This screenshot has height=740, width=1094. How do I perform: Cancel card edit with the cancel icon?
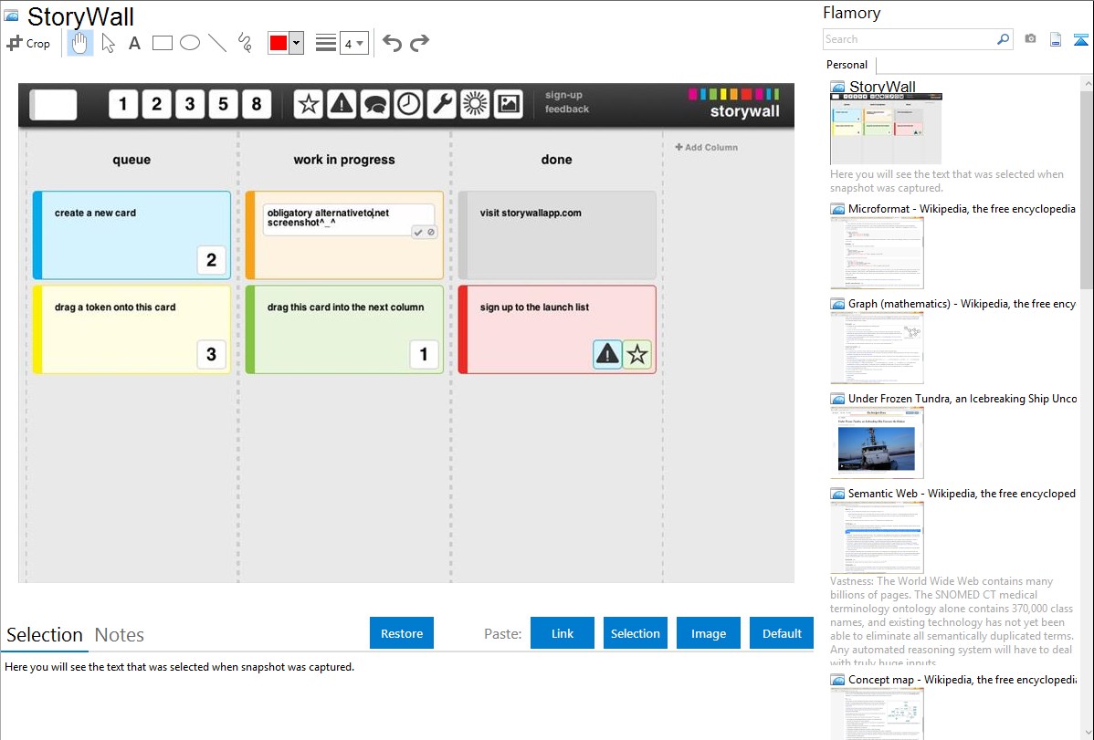tap(431, 233)
